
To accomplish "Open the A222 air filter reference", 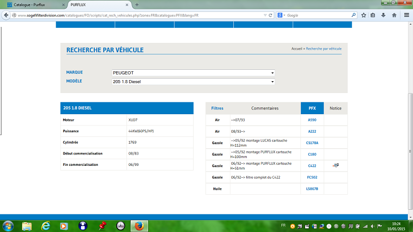I will tap(312, 131).
